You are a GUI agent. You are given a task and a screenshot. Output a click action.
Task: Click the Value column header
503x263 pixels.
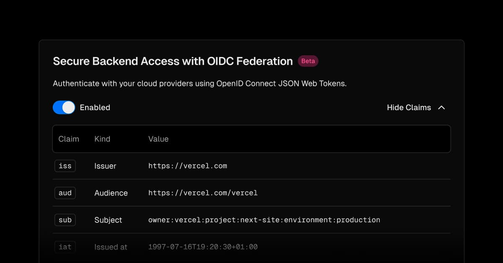(158, 139)
